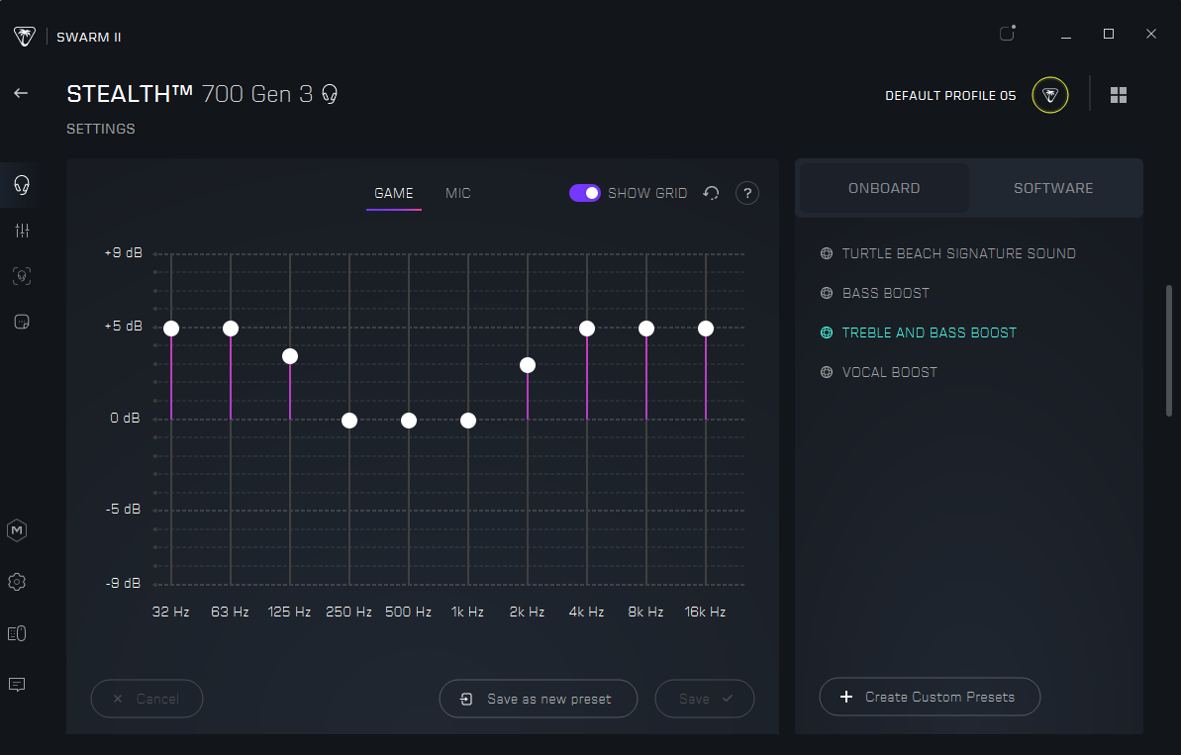The width and height of the screenshot is (1181, 755).
Task: Click the reset equalizer icon
Action: [x=711, y=193]
